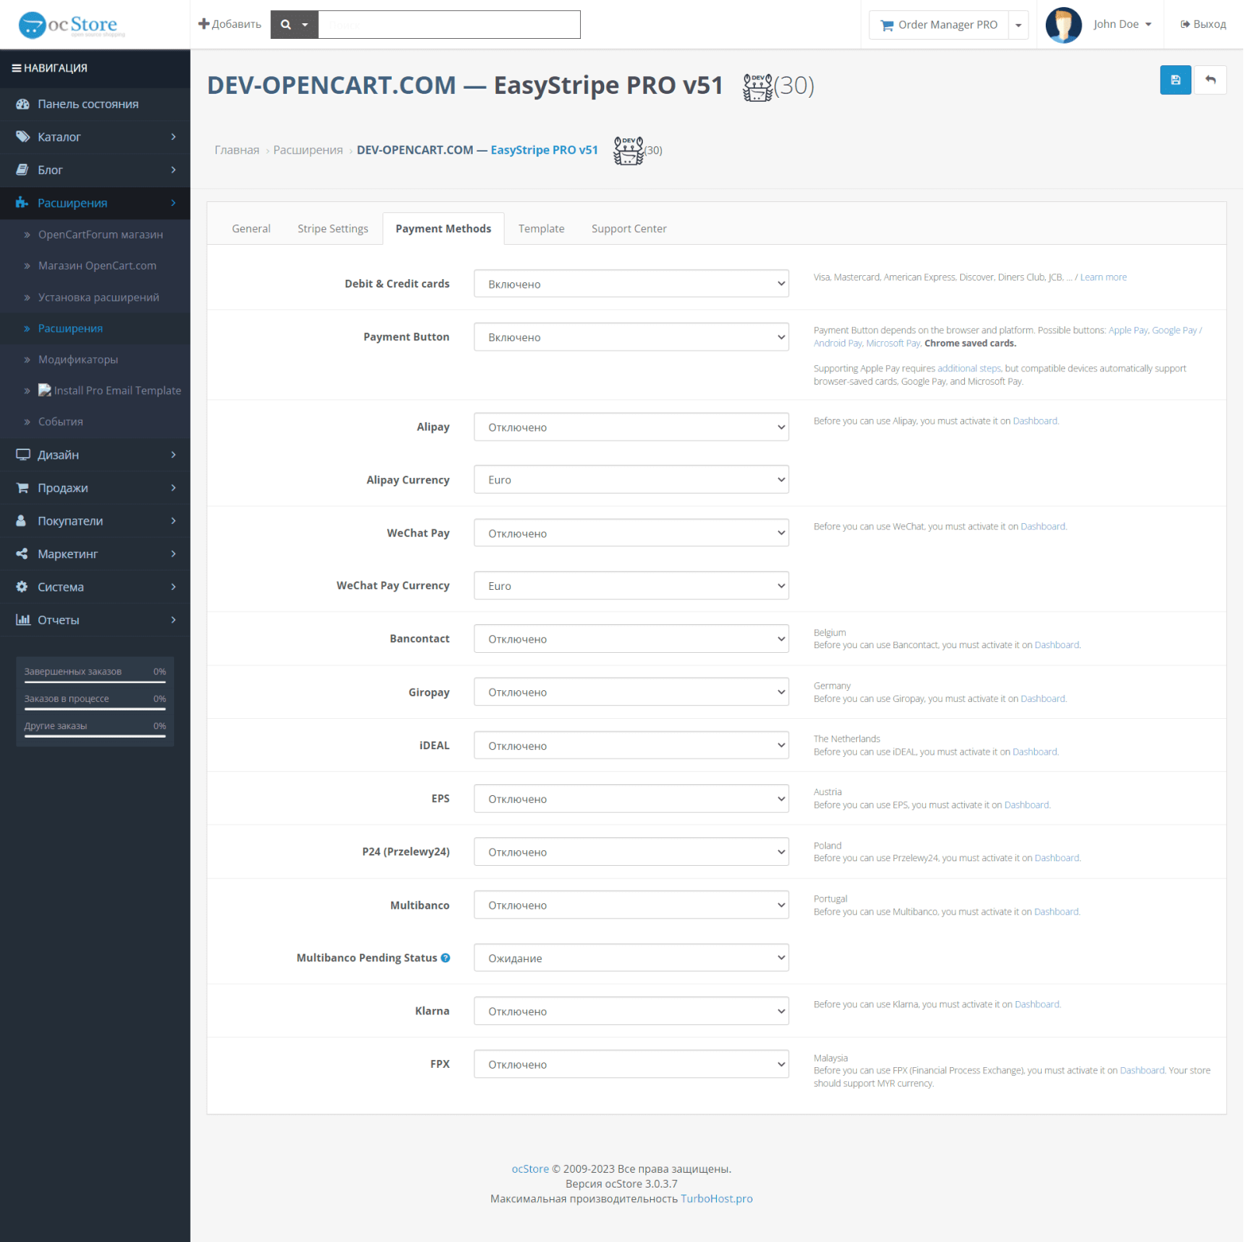
Task: Click the Расширения puzzle icon
Action: (x=23, y=203)
